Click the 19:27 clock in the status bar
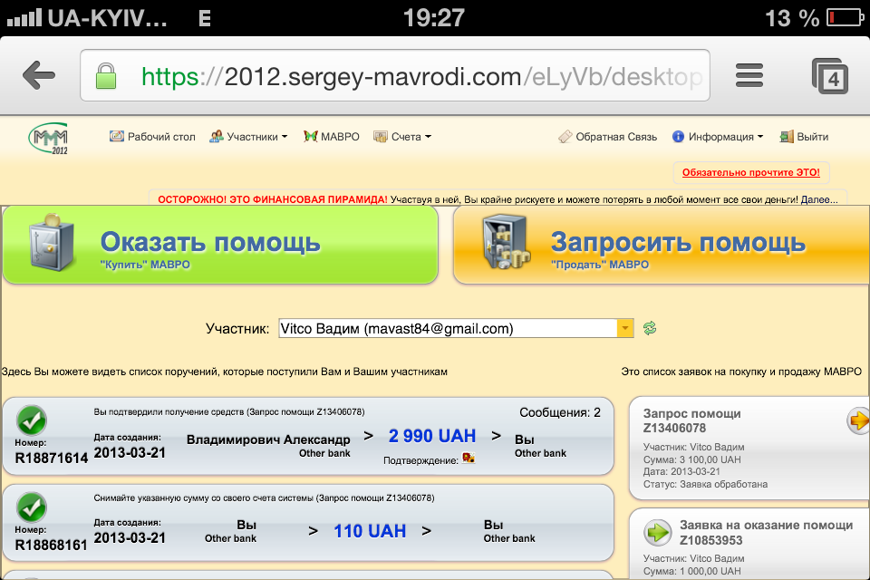 pyautogui.click(x=434, y=18)
